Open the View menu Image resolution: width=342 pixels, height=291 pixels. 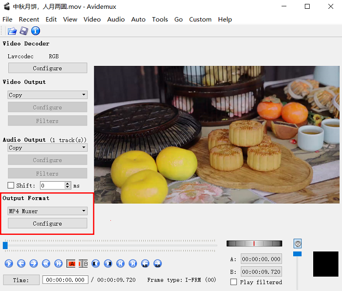[70, 20]
